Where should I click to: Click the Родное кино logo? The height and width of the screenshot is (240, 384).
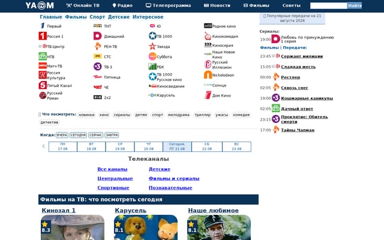point(208,26)
